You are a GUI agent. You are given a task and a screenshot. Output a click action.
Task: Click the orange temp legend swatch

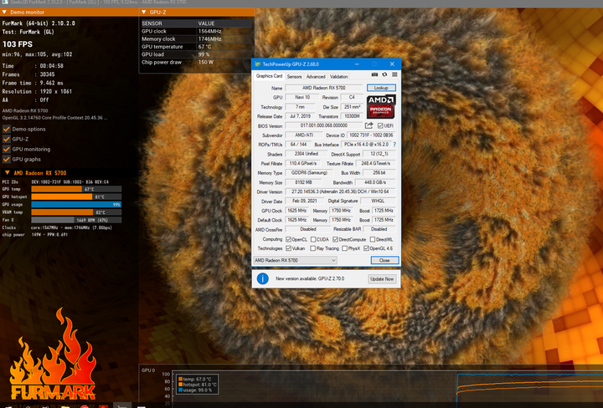180,380
